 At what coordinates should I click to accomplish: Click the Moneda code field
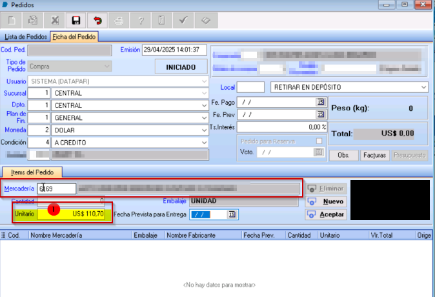click(x=39, y=130)
